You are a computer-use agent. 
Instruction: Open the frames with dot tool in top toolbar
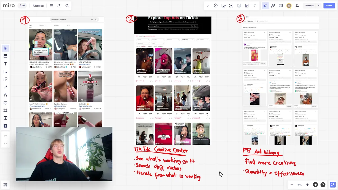point(223,6)
